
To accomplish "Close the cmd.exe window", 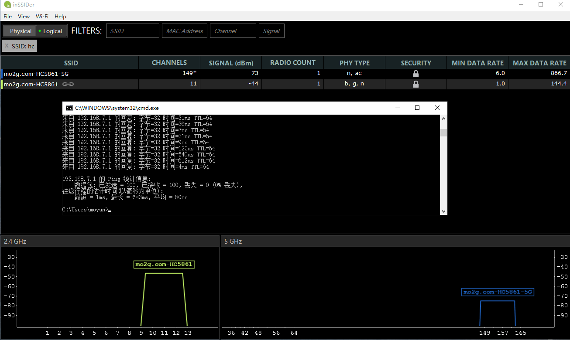I will point(437,108).
